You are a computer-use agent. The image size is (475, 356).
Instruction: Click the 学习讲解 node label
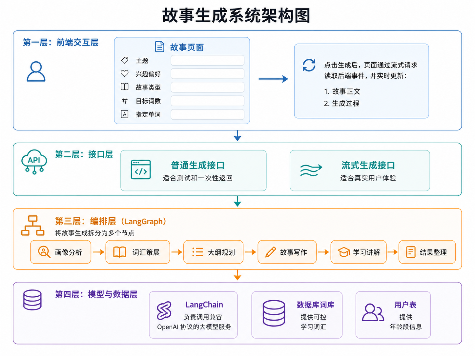(366, 252)
